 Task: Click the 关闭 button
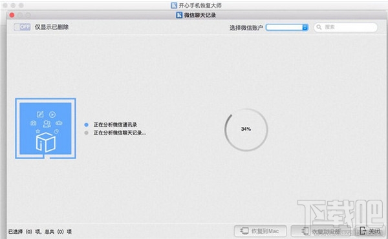371,231
